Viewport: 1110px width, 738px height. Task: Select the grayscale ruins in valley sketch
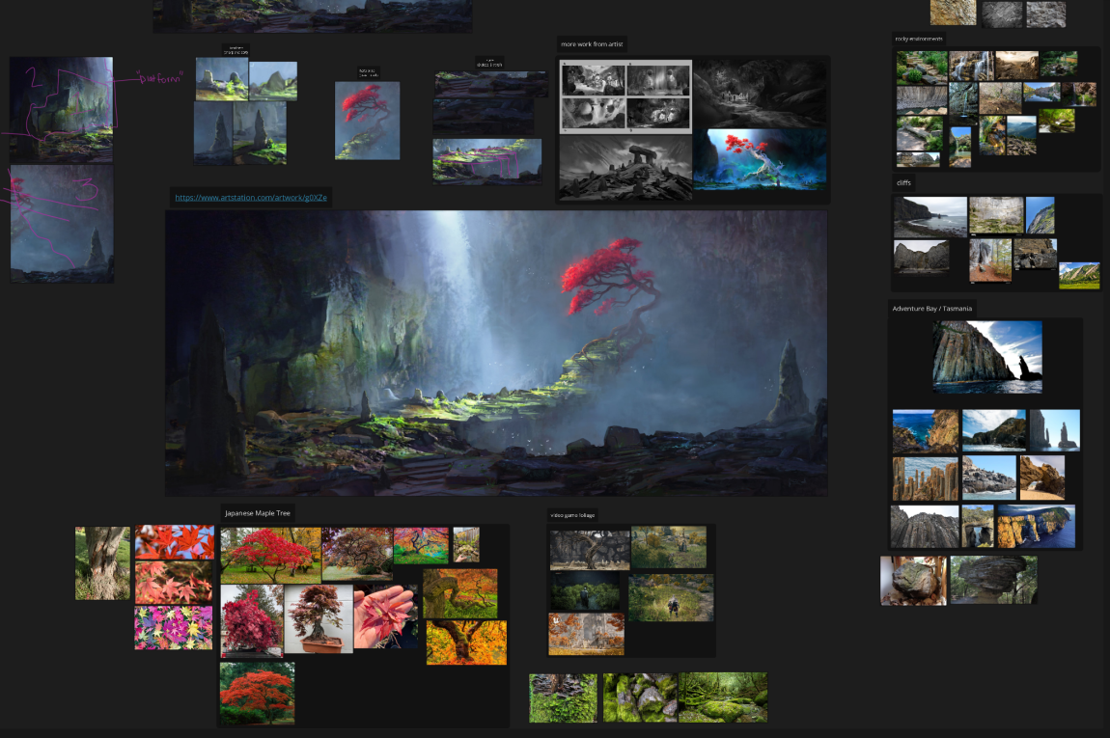click(760, 93)
